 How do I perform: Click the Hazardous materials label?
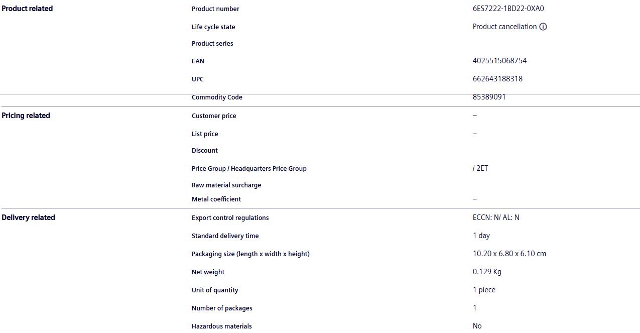pyautogui.click(x=222, y=326)
